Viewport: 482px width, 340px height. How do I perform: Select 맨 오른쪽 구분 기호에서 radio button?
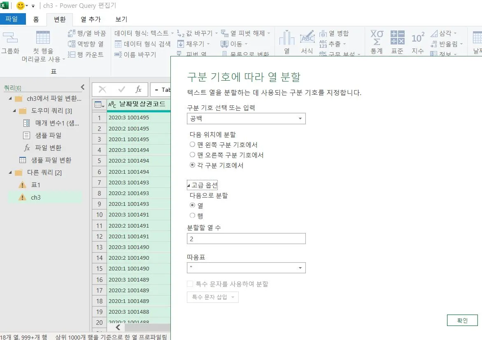pos(193,155)
